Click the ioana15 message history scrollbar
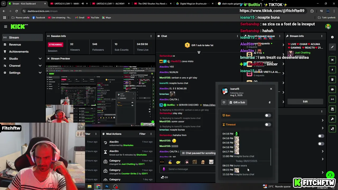 [271, 157]
